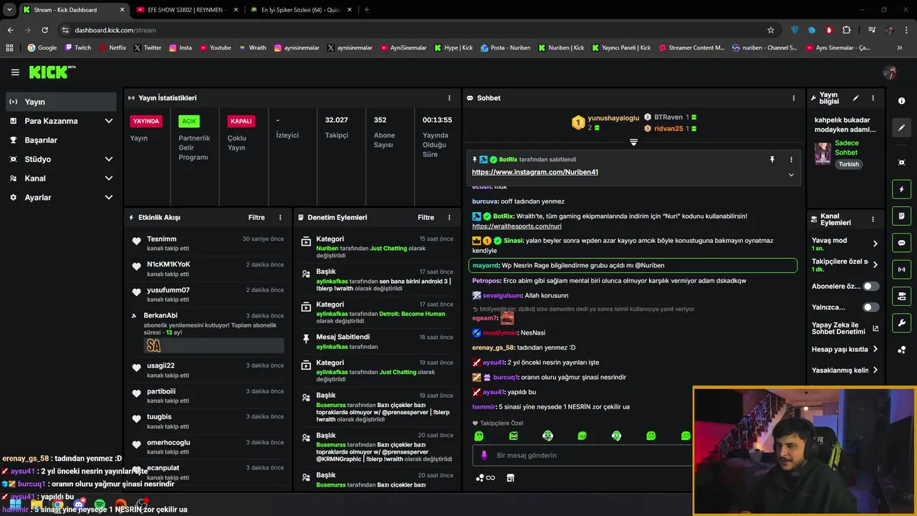Viewport: 917px width, 516px height.
Task: Open Yayın İstatistikleri panel options menu
Action: (449, 98)
